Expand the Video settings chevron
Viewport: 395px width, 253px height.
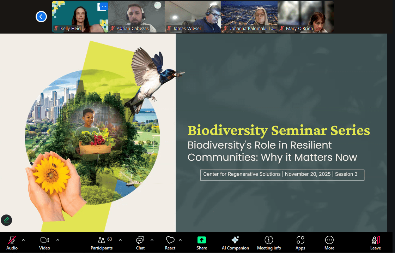click(57, 240)
